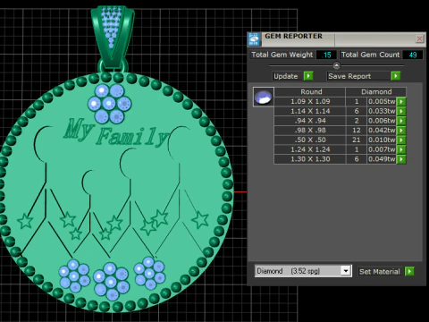Select the 1.24 X 1.24 size cell
429x322 pixels.
coord(310,149)
